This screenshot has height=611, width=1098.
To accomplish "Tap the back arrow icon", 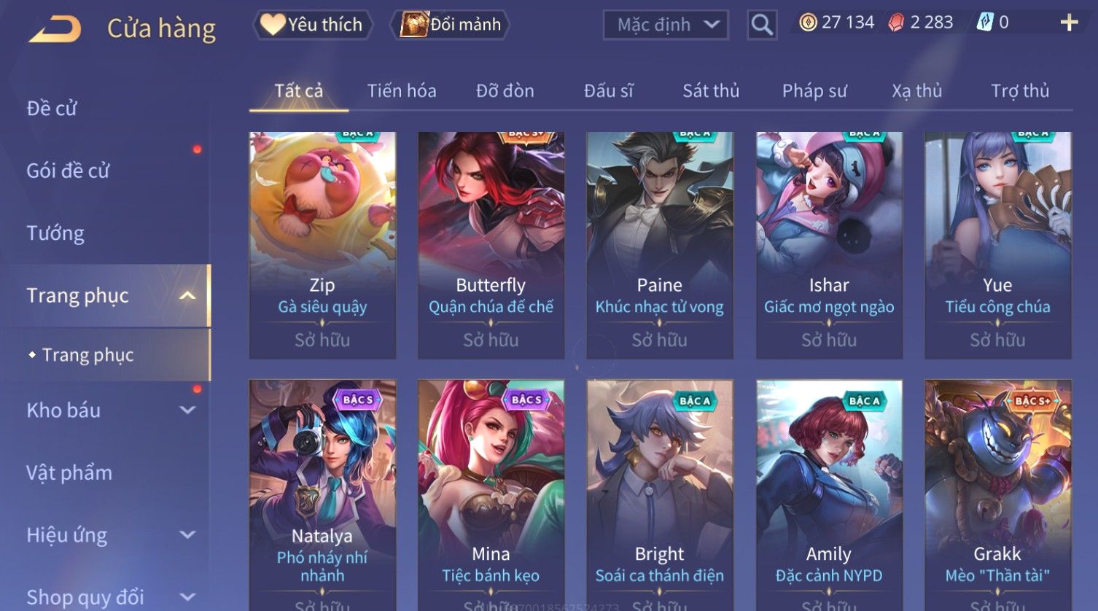I will tap(55, 29).
